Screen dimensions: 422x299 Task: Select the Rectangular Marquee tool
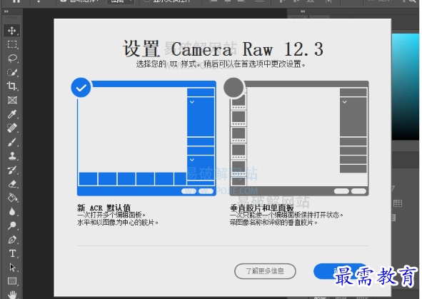point(12,44)
